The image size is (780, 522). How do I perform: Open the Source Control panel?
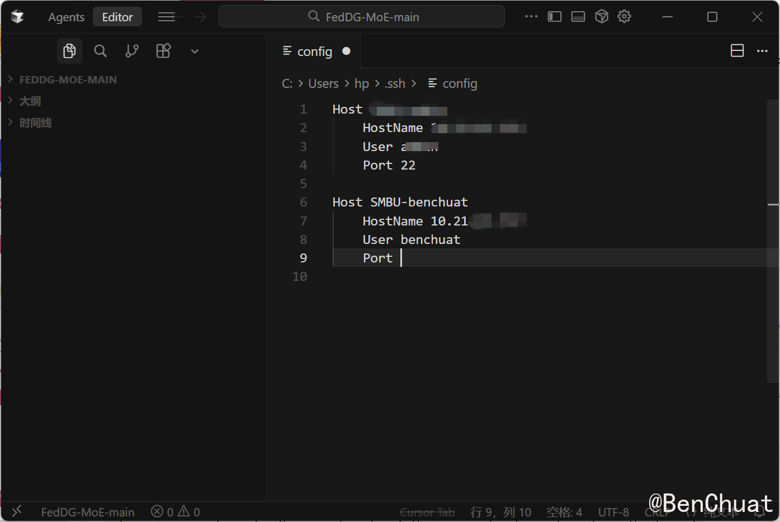132,51
